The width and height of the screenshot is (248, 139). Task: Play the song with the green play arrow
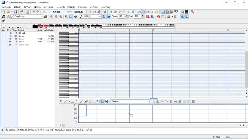(124, 12)
